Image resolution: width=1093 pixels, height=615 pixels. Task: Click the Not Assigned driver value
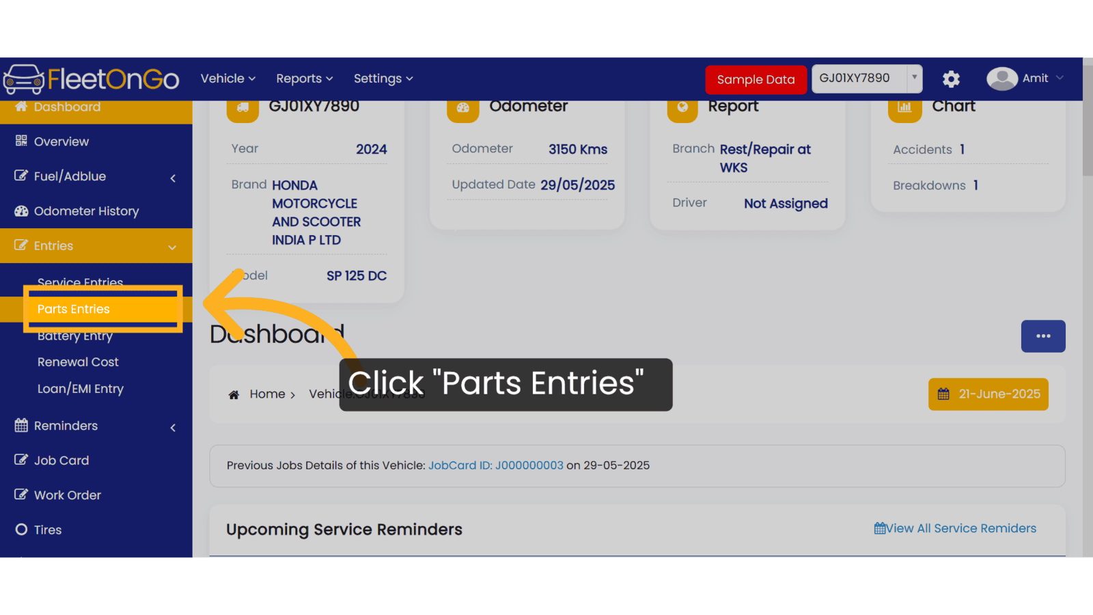pyautogui.click(x=786, y=204)
